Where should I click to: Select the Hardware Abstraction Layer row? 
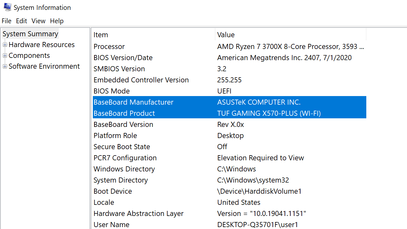(x=229, y=213)
